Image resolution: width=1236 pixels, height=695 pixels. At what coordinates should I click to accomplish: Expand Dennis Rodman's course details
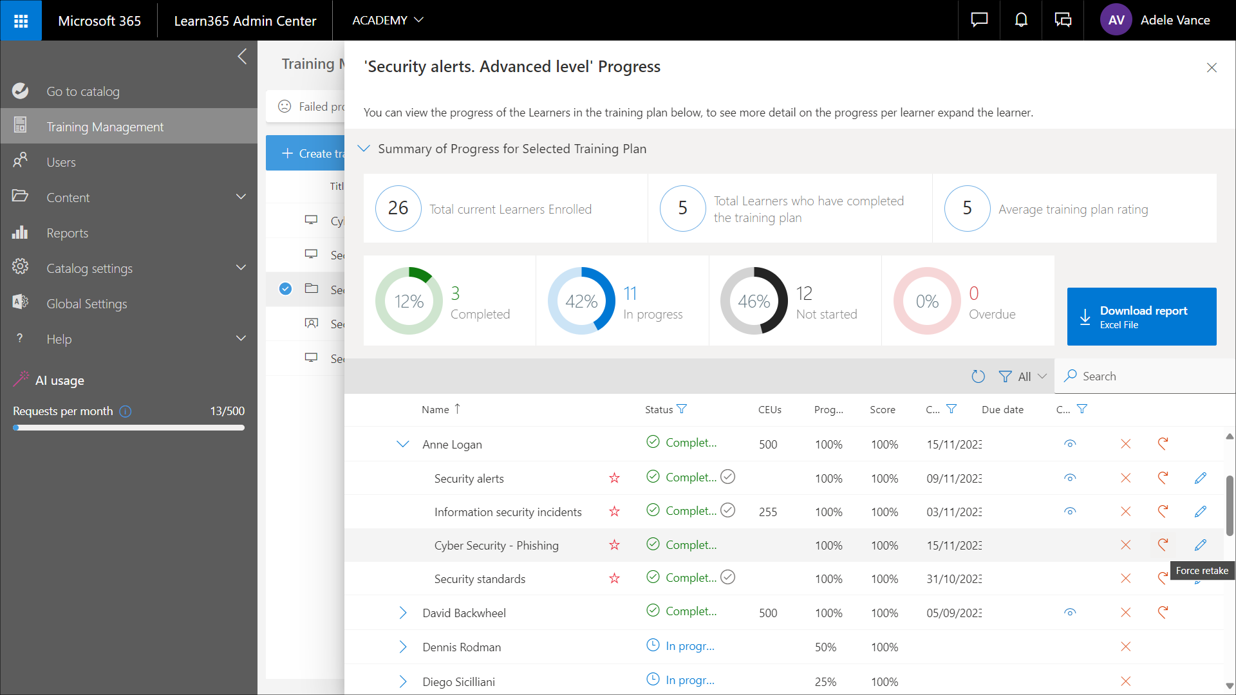tap(403, 647)
